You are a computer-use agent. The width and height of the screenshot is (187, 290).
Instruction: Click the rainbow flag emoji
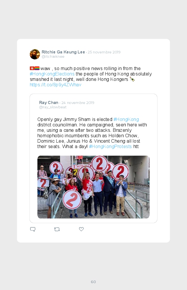click(37, 68)
